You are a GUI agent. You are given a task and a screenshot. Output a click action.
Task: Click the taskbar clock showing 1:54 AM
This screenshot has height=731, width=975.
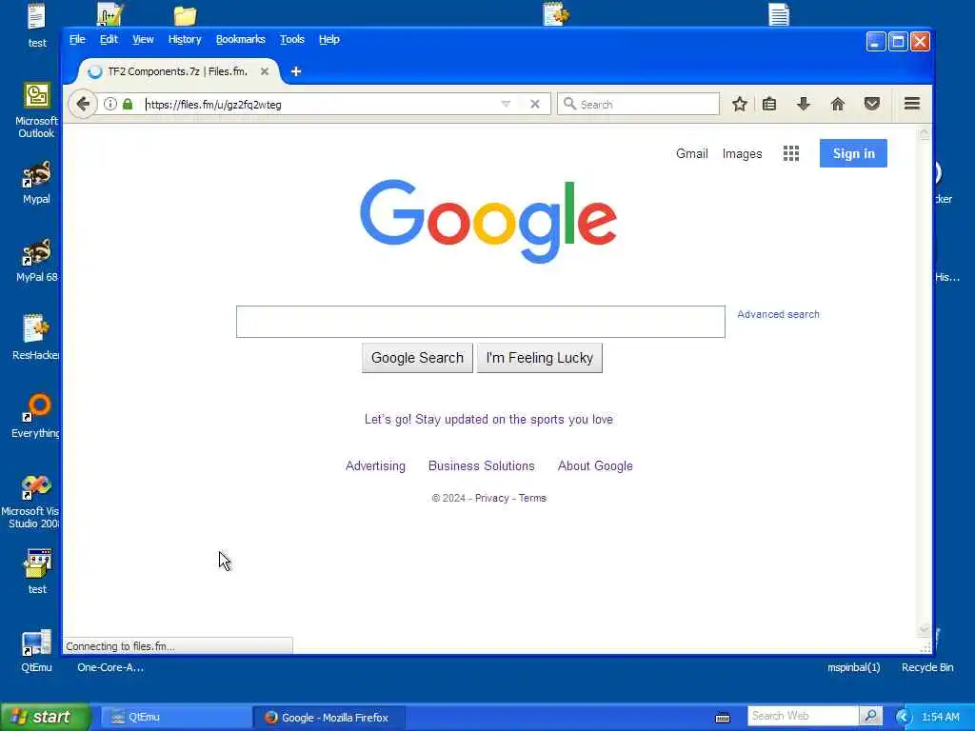[x=940, y=718]
